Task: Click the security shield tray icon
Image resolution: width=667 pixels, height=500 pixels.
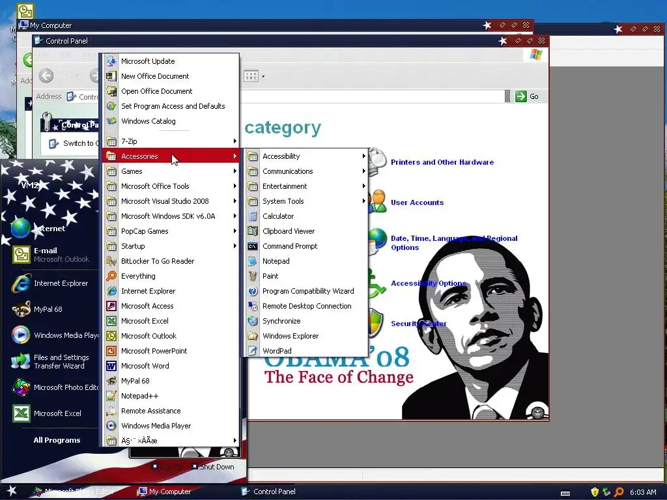Action: (595, 492)
